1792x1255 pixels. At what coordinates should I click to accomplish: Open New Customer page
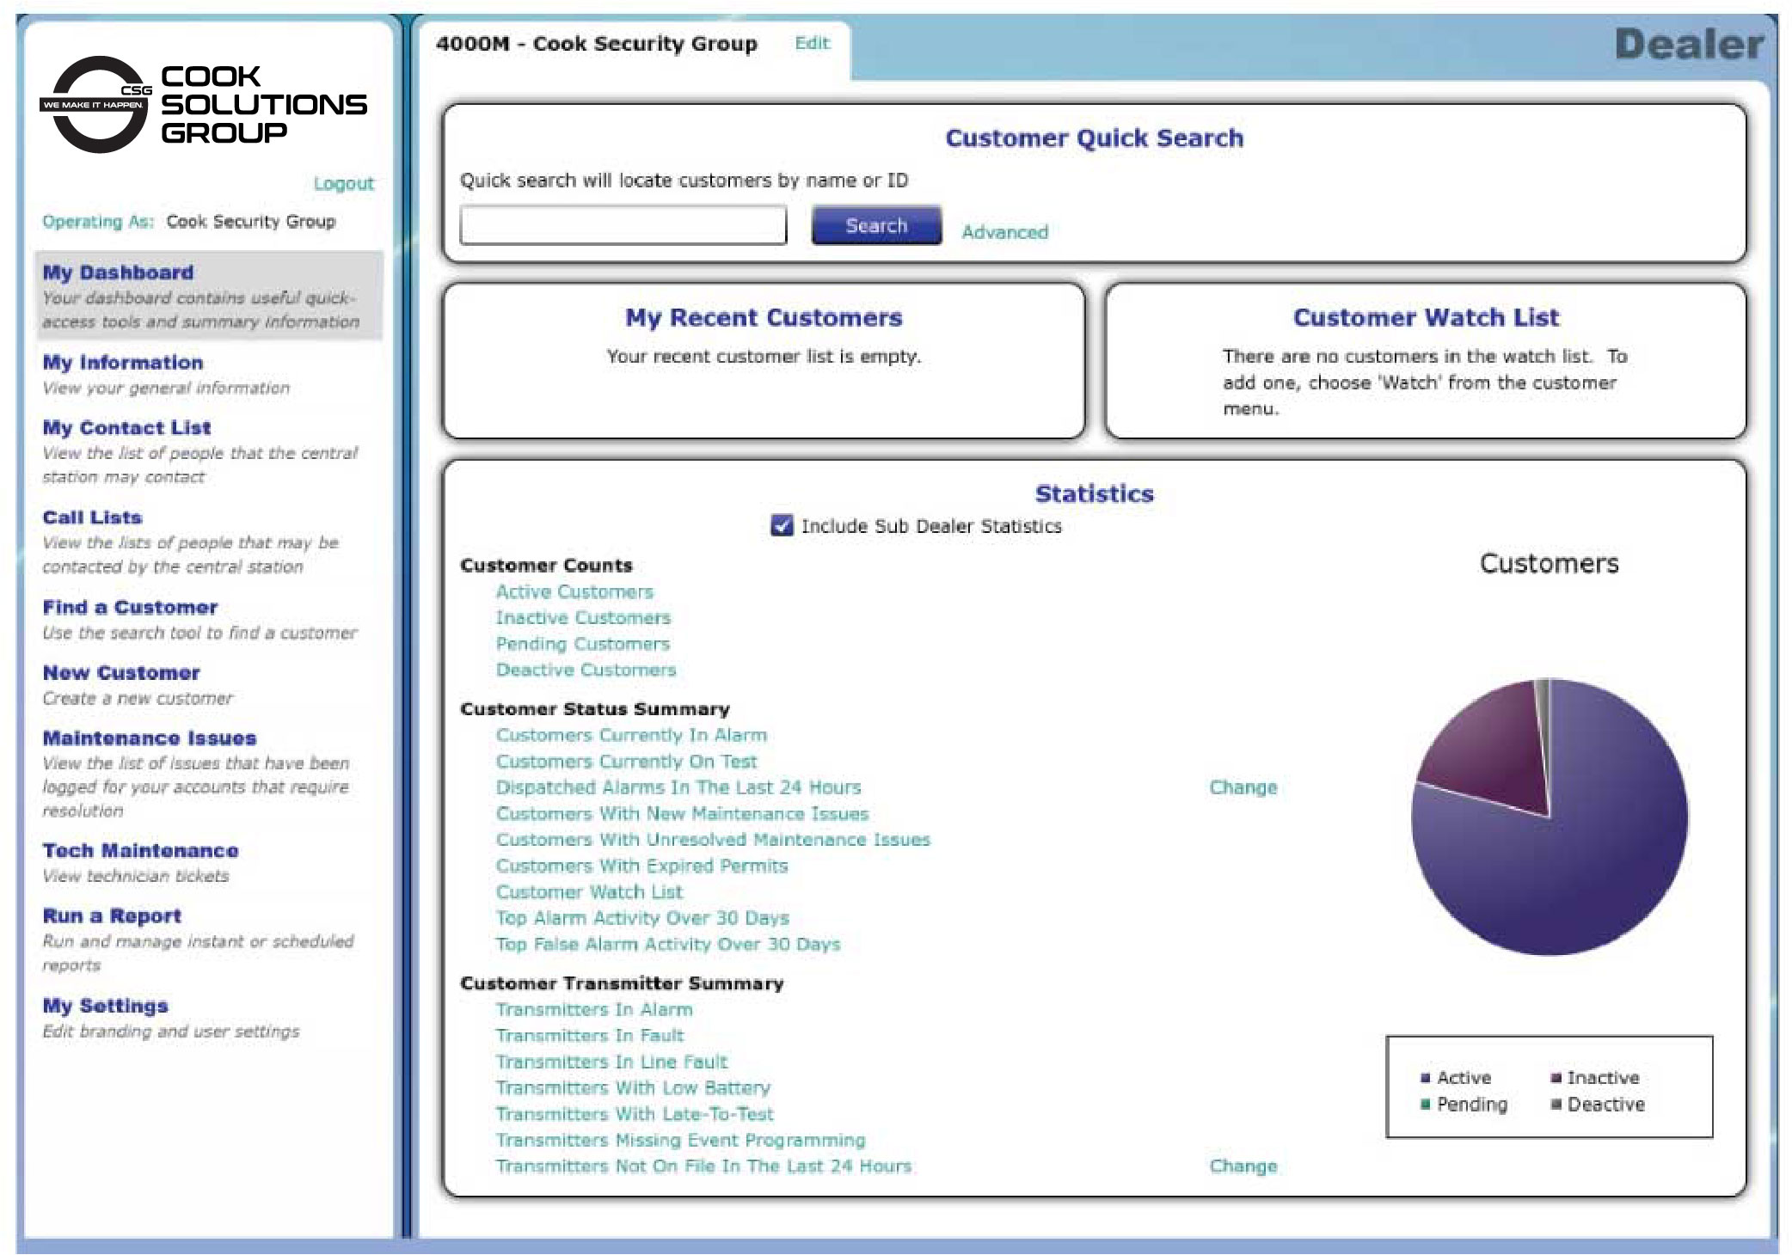click(x=121, y=673)
